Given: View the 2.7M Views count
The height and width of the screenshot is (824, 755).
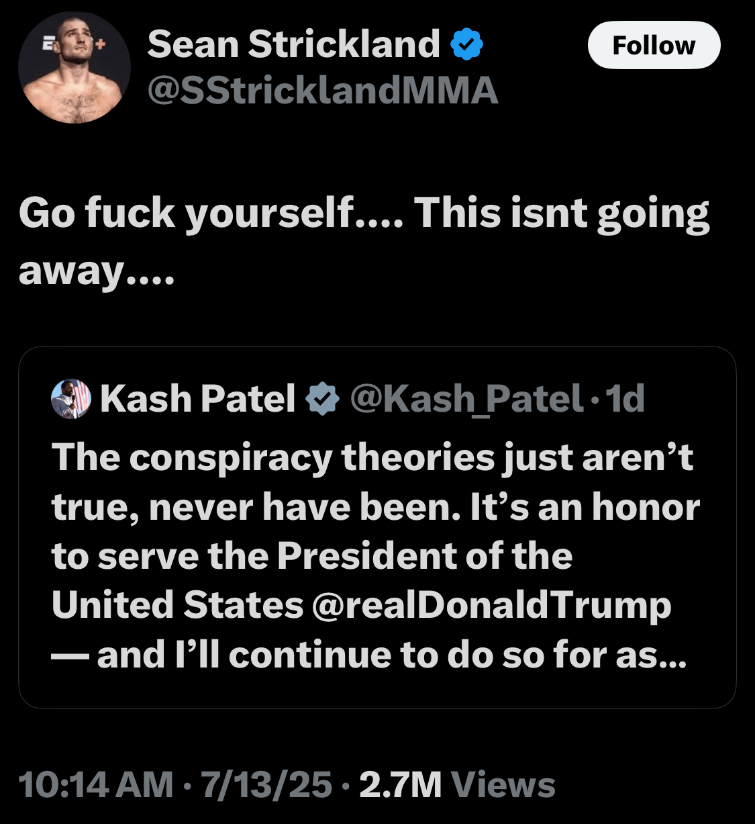Looking at the screenshot, I should [x=458, y=784].
